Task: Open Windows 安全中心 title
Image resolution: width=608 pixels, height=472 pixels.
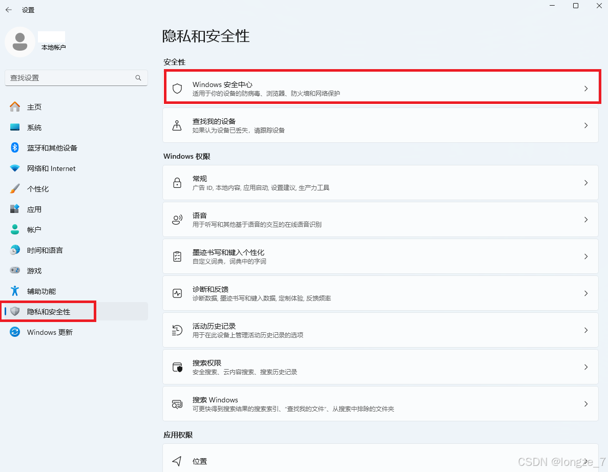Action: tap(222, 84)
